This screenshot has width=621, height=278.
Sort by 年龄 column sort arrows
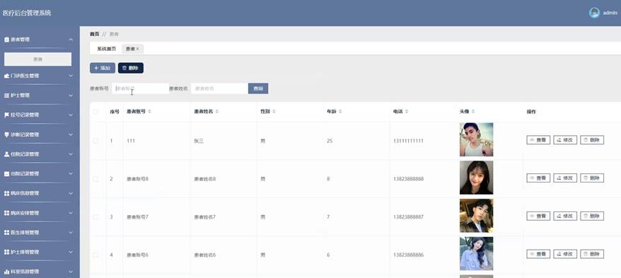[340, 112]
